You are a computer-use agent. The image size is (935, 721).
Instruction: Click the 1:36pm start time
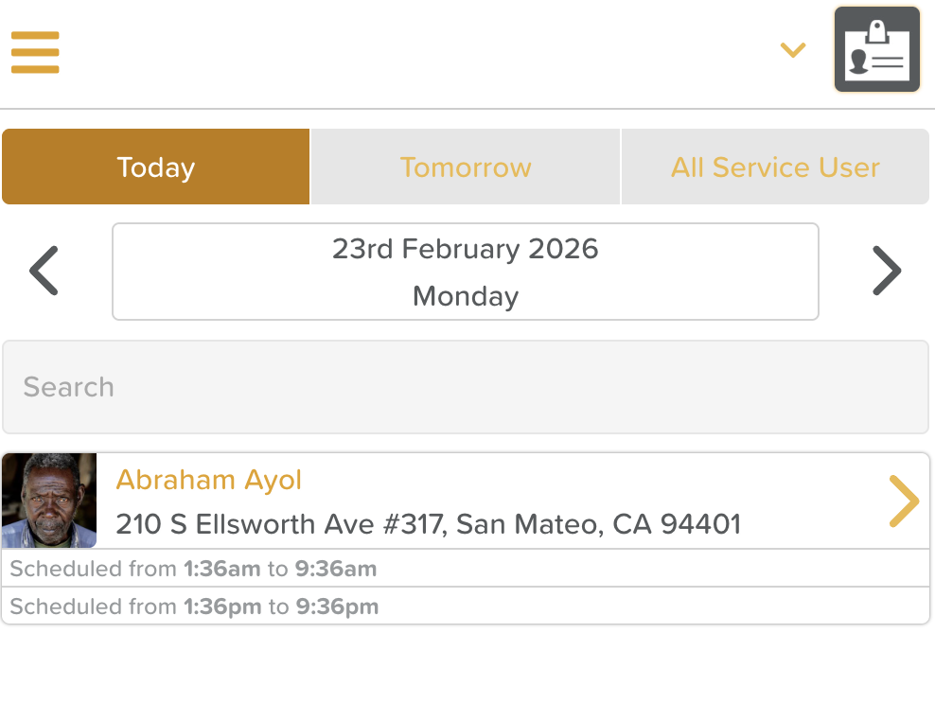(x=222, y=607)
